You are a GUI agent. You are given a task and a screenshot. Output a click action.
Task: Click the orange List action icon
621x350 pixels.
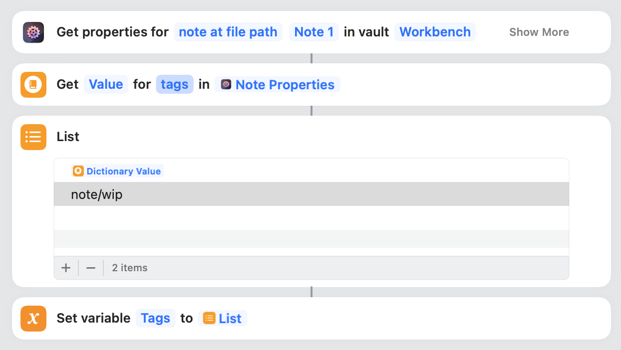(33, 137)
